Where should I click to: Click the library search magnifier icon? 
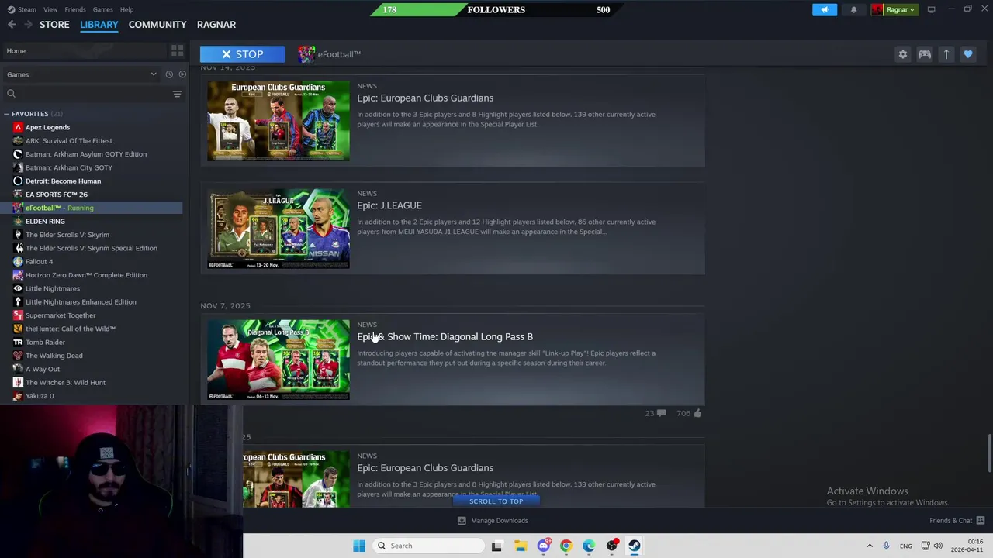tap(11, 94)
